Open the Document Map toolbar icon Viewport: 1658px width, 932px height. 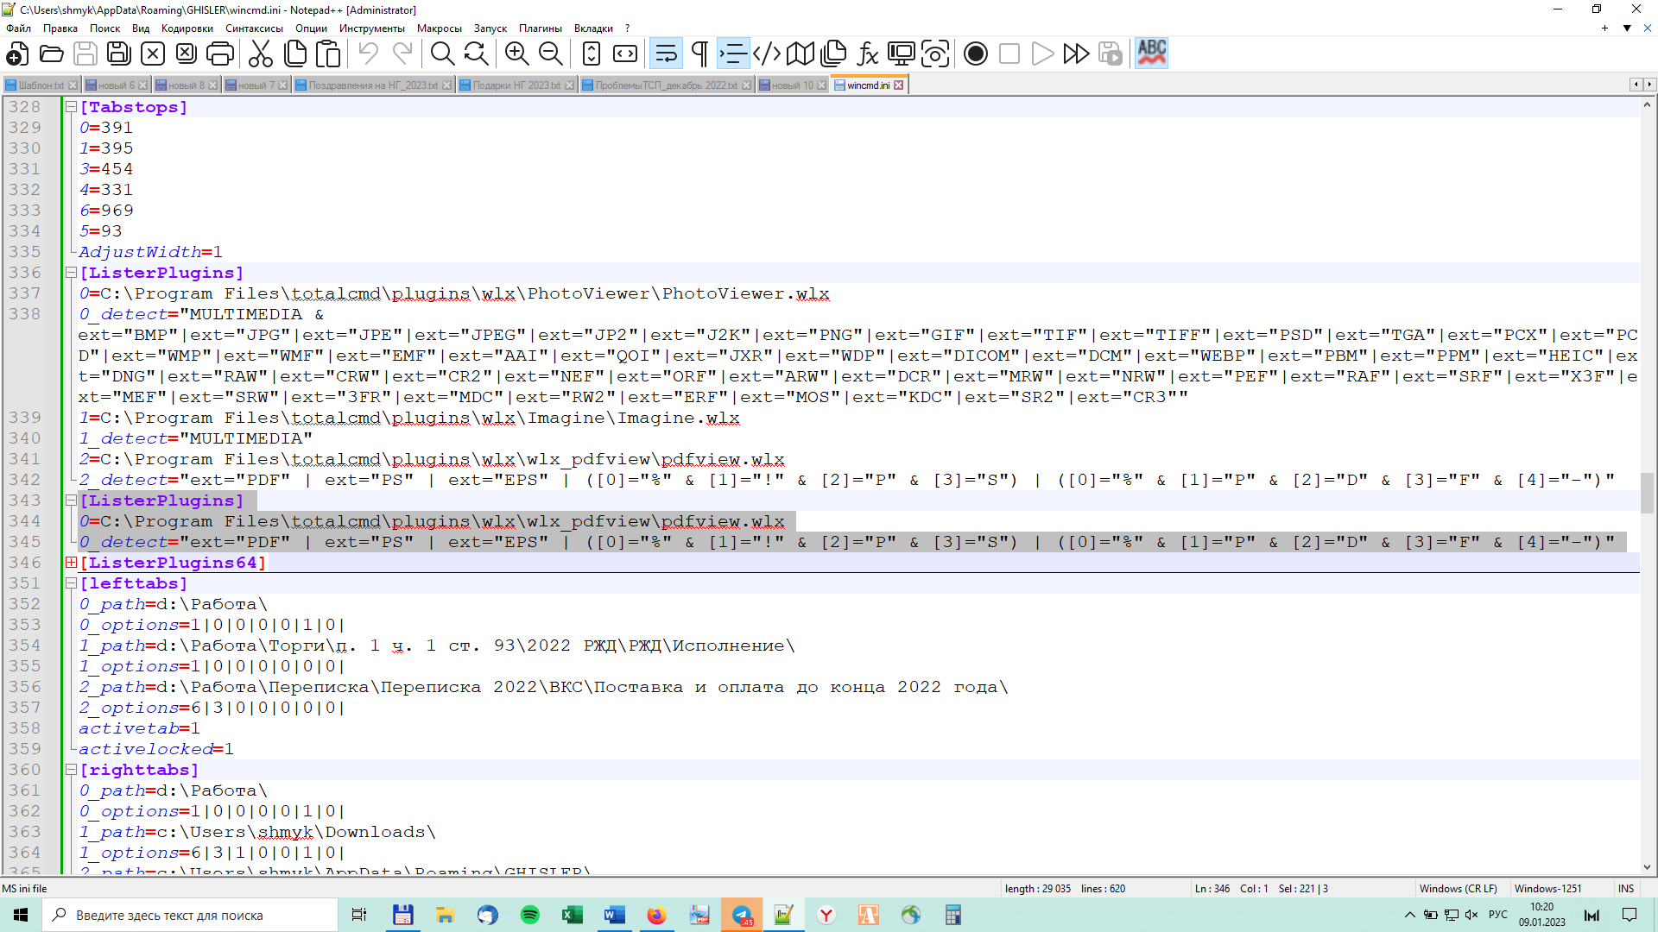tap(800, 54)
